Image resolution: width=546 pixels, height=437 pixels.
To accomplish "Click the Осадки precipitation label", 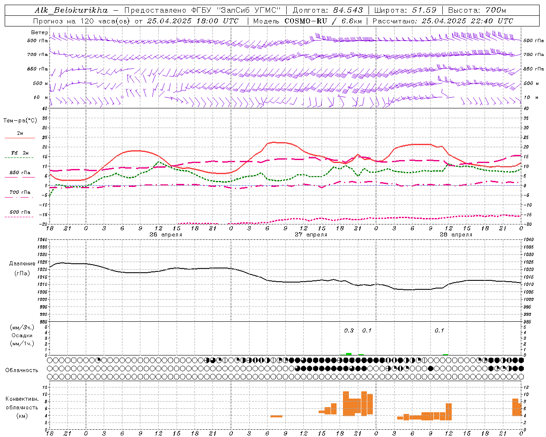I will 22,335.
